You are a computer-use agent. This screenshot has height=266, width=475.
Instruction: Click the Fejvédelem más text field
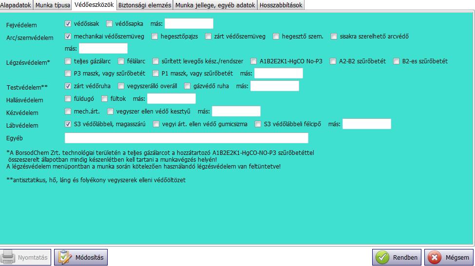189,24
